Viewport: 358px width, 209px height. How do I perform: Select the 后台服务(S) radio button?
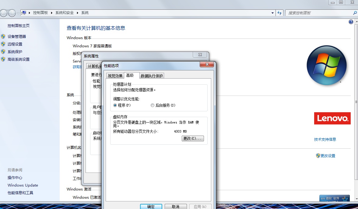[152, 105]
